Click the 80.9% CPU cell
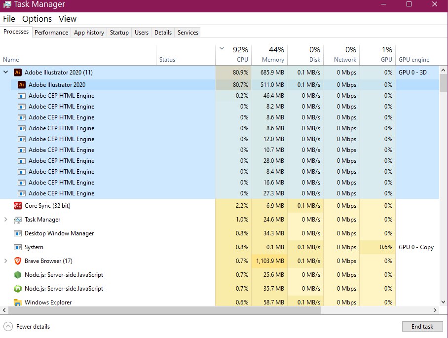Image resolution: width=448 pixels, height=338 pixels. 233,72
